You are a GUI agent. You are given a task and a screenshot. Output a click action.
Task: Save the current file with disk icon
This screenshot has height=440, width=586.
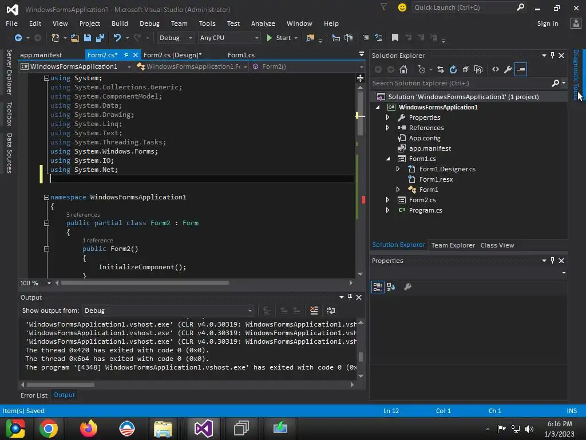(x=88, y=38)
